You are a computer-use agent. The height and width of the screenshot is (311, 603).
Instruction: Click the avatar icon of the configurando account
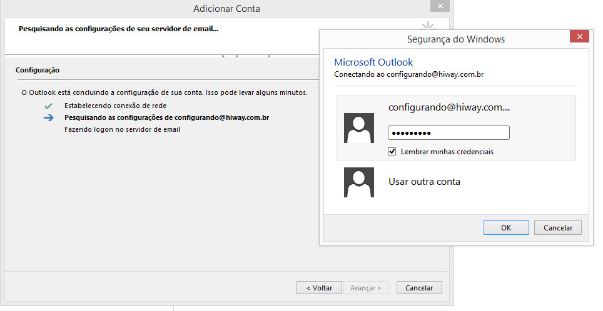(x=359, y=128)
